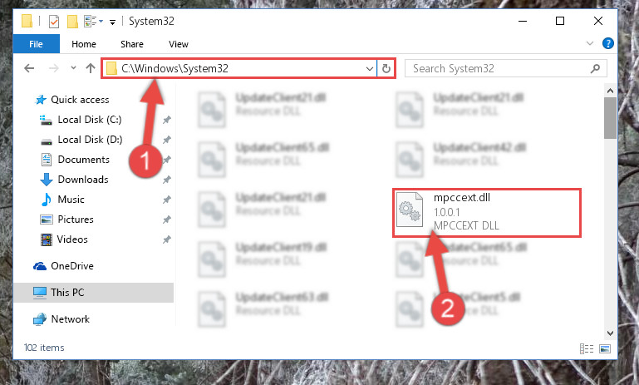Expand the ribbon chevron

pyautogui.click(x=589, y=43)
